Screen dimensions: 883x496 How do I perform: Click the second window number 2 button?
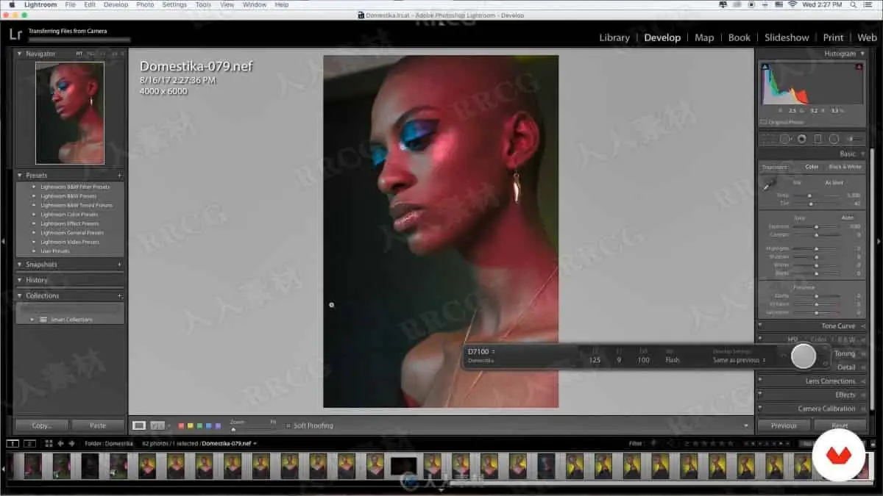point(29,443)
